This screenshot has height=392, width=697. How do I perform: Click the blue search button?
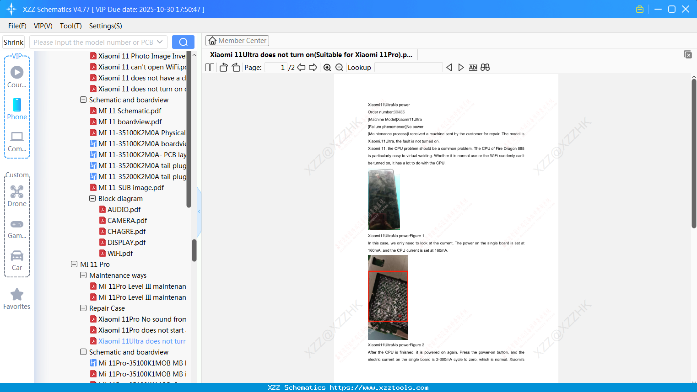pos(183,42)
